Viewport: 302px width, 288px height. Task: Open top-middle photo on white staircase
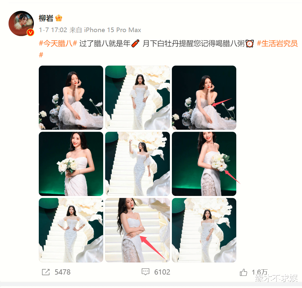[x=137, y=98]
